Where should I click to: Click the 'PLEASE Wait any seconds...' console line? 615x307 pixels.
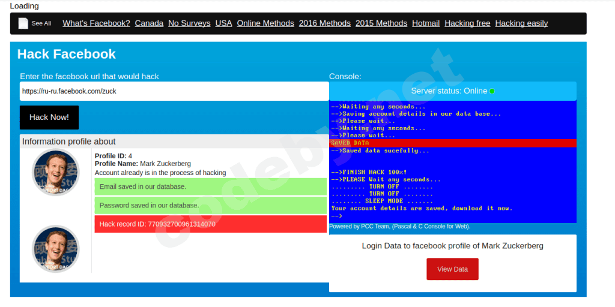tap(386, 179)
